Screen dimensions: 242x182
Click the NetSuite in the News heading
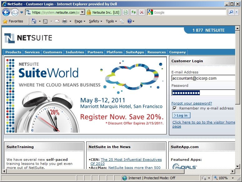110,147
